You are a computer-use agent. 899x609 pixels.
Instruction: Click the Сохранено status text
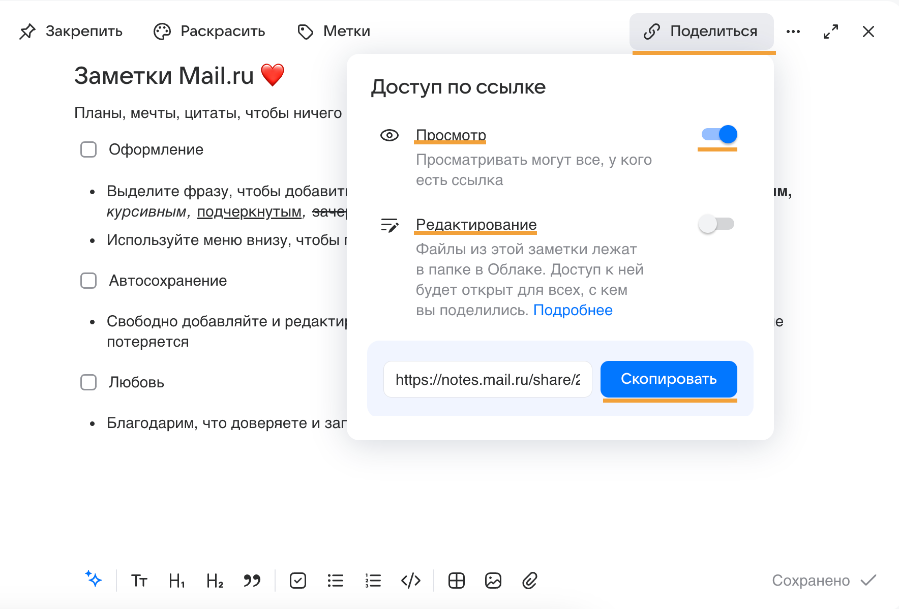click(811, 581)
